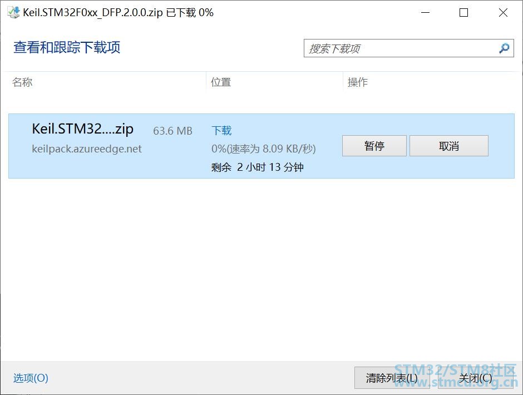
Task: Minimize the download manager window
Action: point(425,13)
